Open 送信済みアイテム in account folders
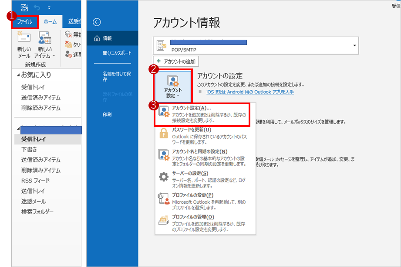The width and height of the screenshot is (401, 267). (41, 160)
